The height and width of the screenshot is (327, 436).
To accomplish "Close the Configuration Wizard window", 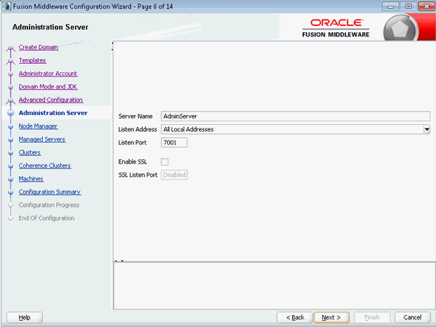I will tap(426, 6).
